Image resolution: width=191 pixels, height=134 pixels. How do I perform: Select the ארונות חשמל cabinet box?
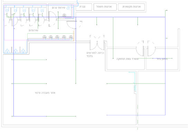pyautogui.click(x=105, y=7)
